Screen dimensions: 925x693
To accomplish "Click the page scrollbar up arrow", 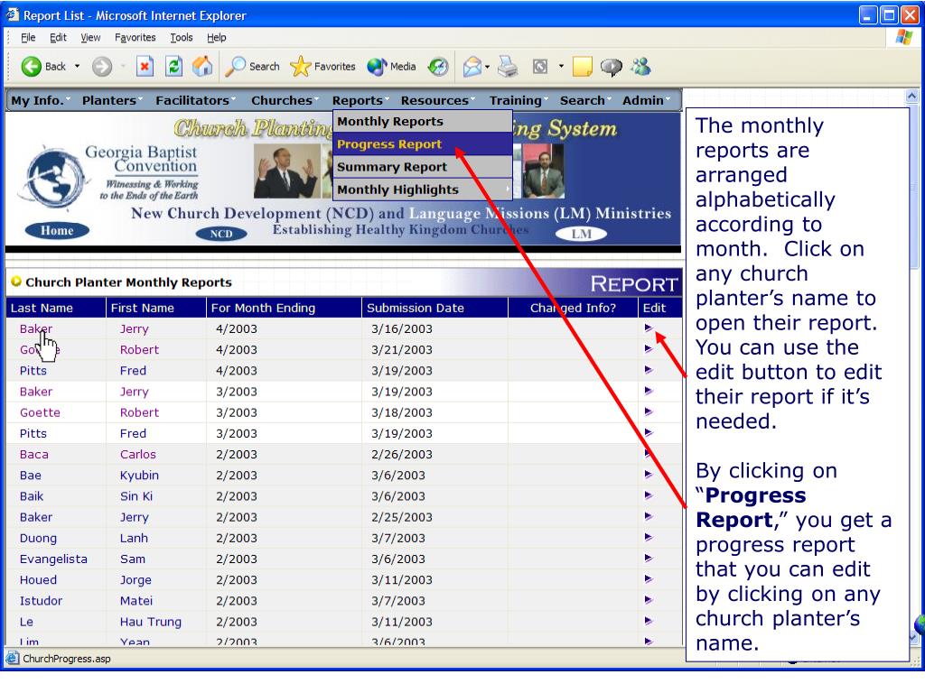I will coord(911,96).
